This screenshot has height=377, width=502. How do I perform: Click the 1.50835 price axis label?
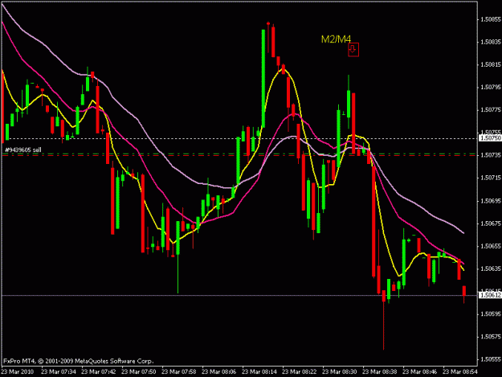491,42
